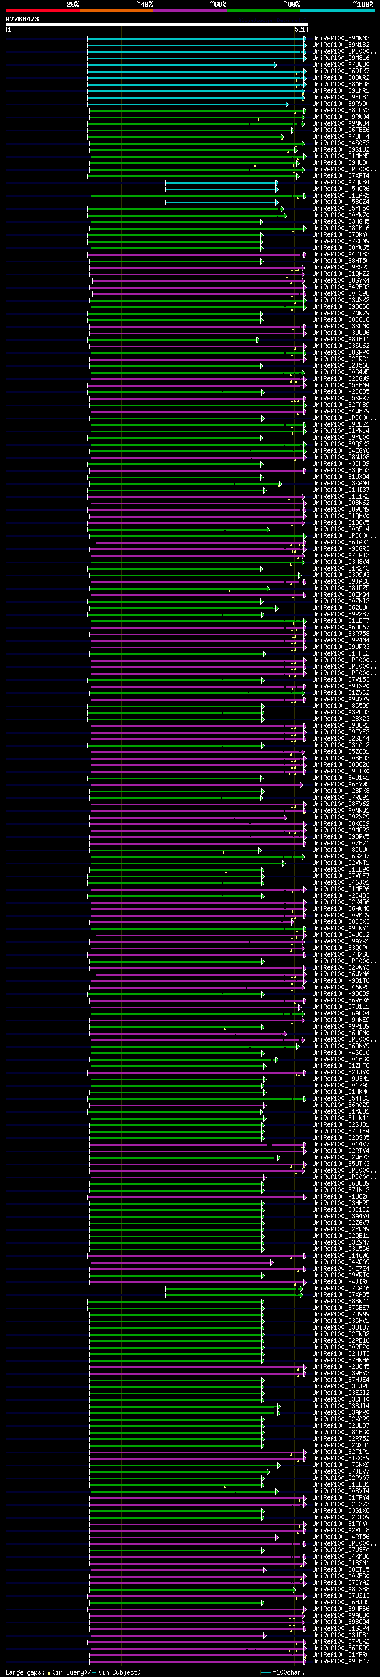
Task: Click the UniRef100_Q1MBP6 label
Action: click(x=341, y=889)
